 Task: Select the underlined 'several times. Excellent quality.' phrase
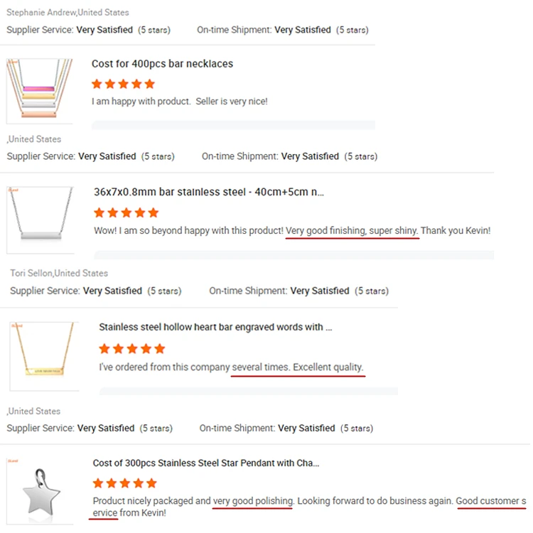pos(298,367)
